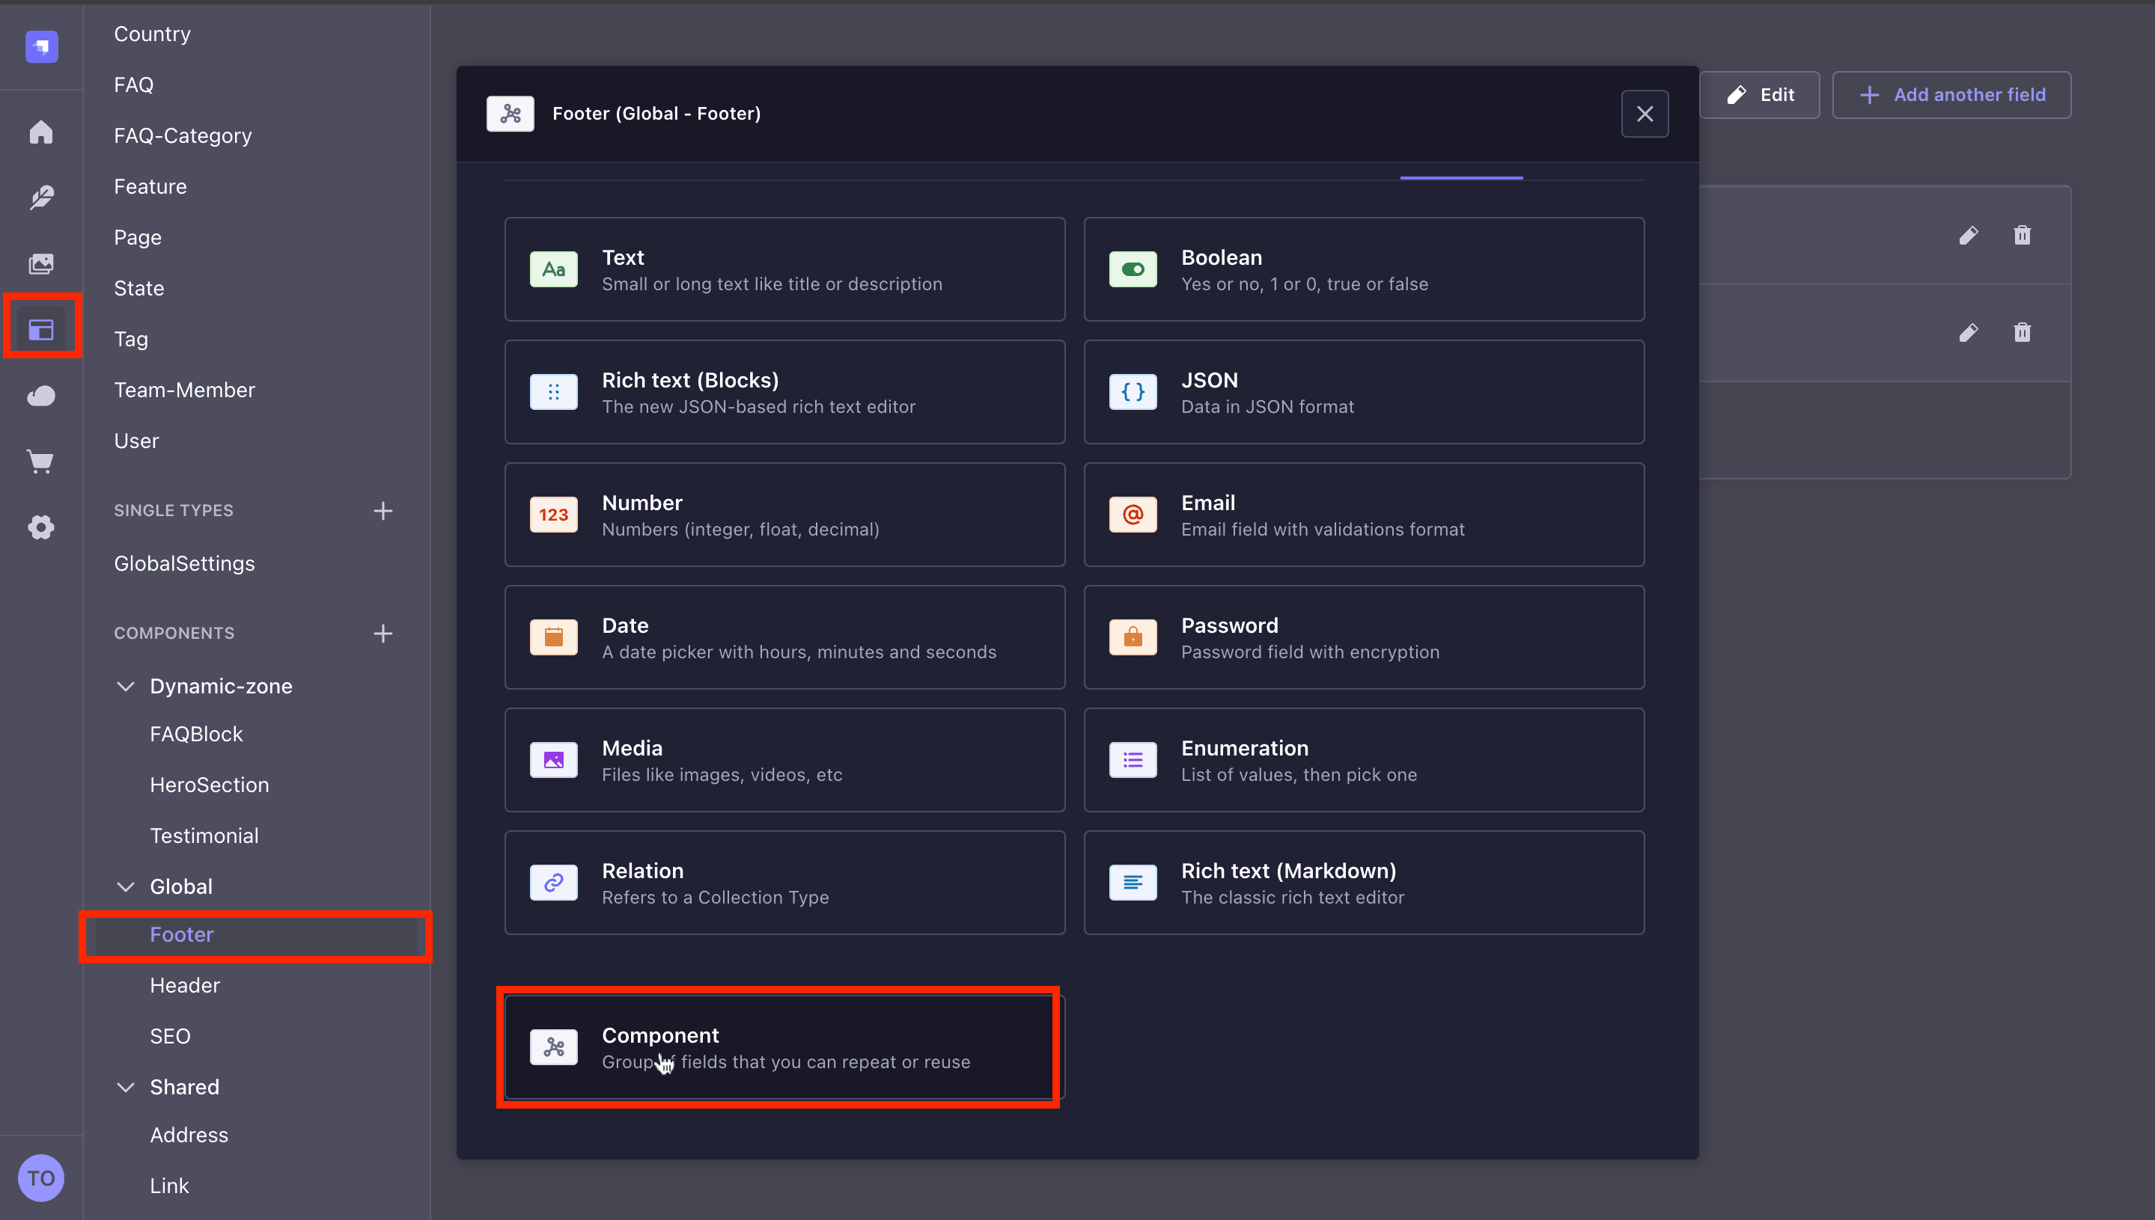Delete the first field using trash icon
The height and width of the screenshot is (1220, 2155).
[2023, 236]
